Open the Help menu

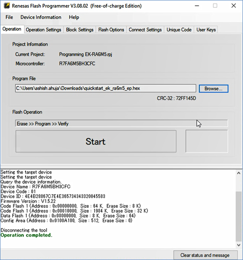tap(74, 17)
